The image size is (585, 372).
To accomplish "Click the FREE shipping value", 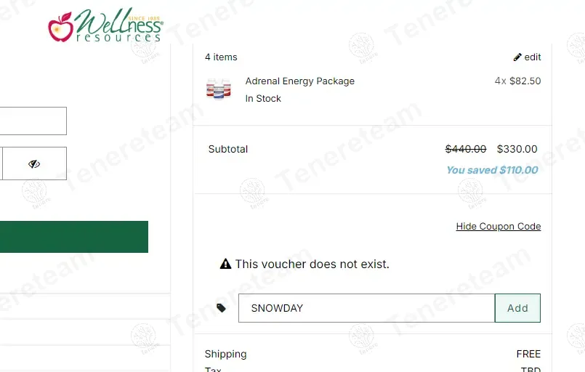I will [x=528, y=354].
